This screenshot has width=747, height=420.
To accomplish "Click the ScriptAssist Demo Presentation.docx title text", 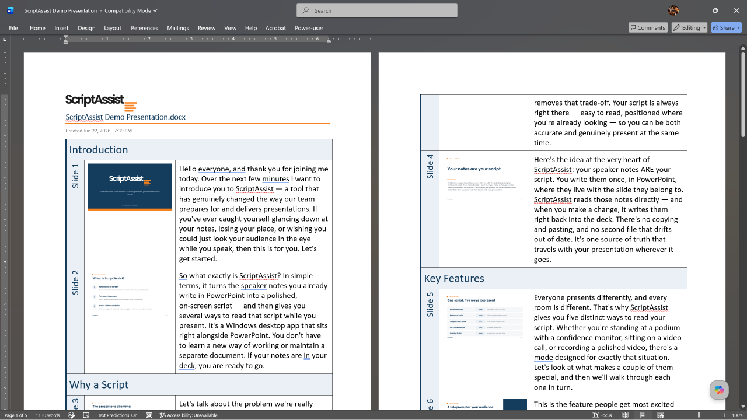I will (125, 117).
